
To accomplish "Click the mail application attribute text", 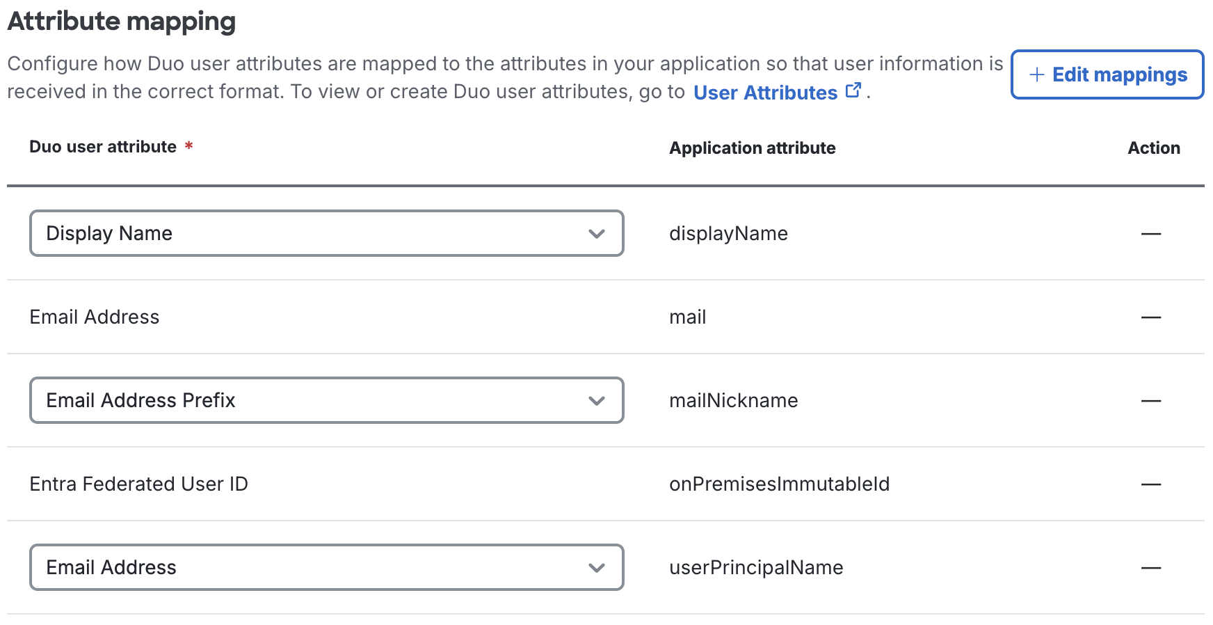I will [687, 317].
